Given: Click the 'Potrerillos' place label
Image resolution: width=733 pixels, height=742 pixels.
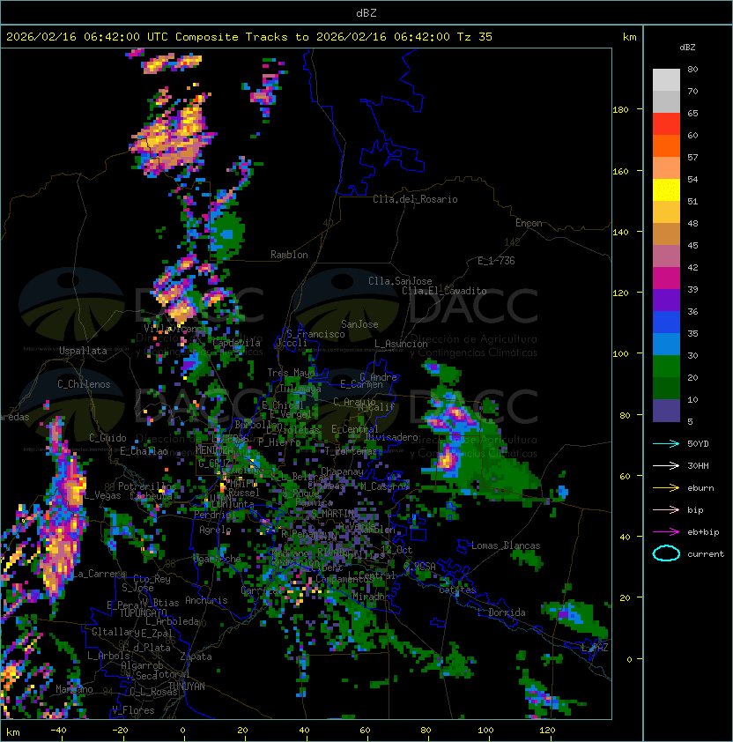Looking at the screenshot, I should pos(147,486).
